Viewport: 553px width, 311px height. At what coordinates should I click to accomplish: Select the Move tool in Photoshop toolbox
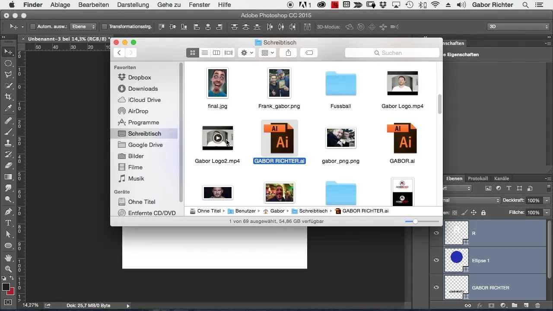pyautogui.click(x=8, y=52)
